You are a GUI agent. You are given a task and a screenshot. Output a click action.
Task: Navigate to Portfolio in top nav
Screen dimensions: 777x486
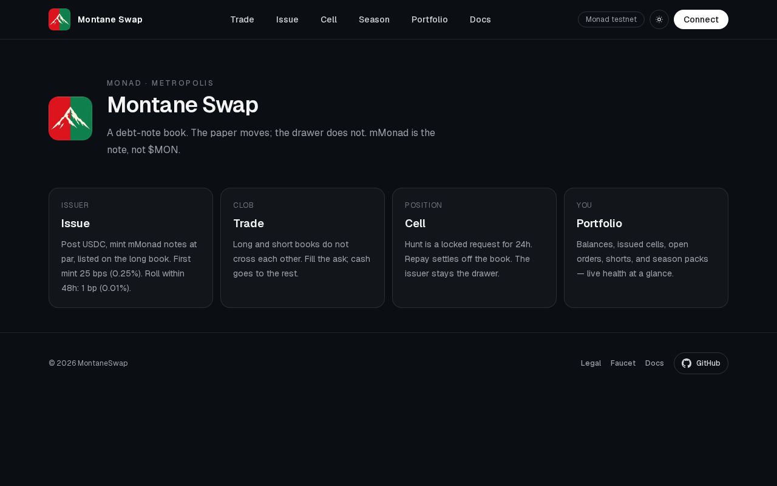(x=430, y=19)
